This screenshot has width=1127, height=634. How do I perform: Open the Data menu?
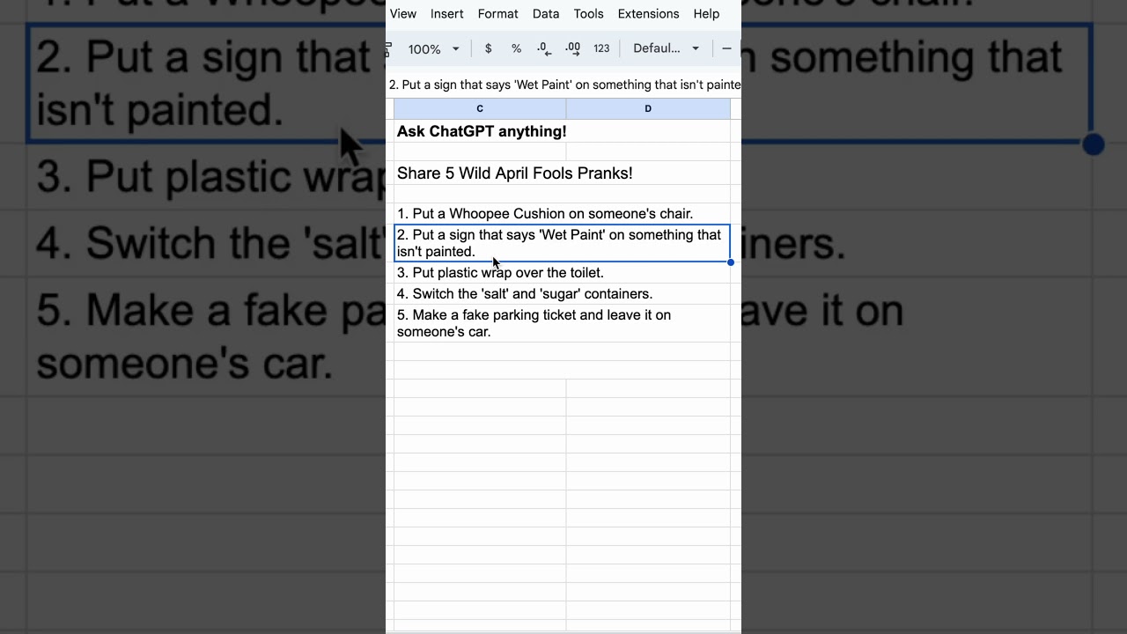pos(546,14)
